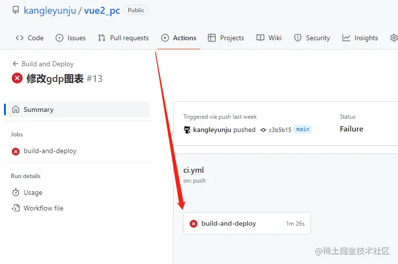
Task: Click the Actions play icon
Action: point(165,38)
